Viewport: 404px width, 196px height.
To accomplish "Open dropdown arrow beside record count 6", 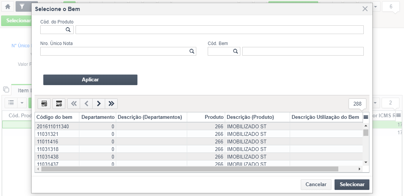I will click(376, 7).
